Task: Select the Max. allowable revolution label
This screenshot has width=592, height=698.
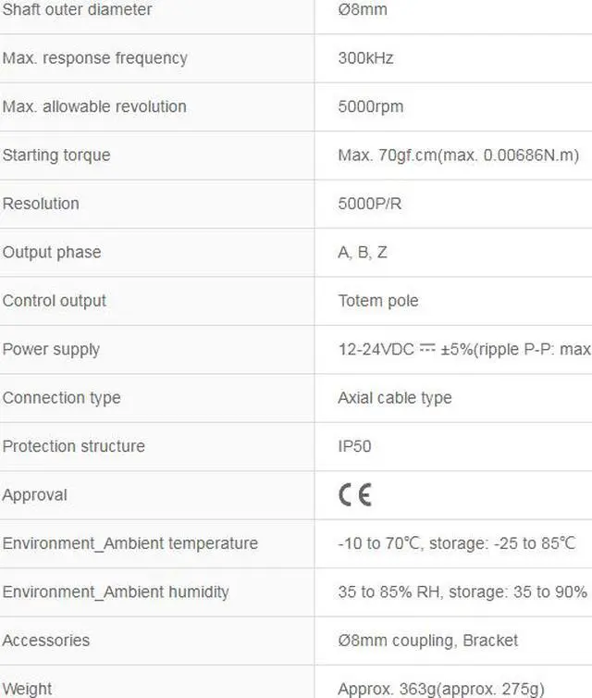Action: [94, 106]
